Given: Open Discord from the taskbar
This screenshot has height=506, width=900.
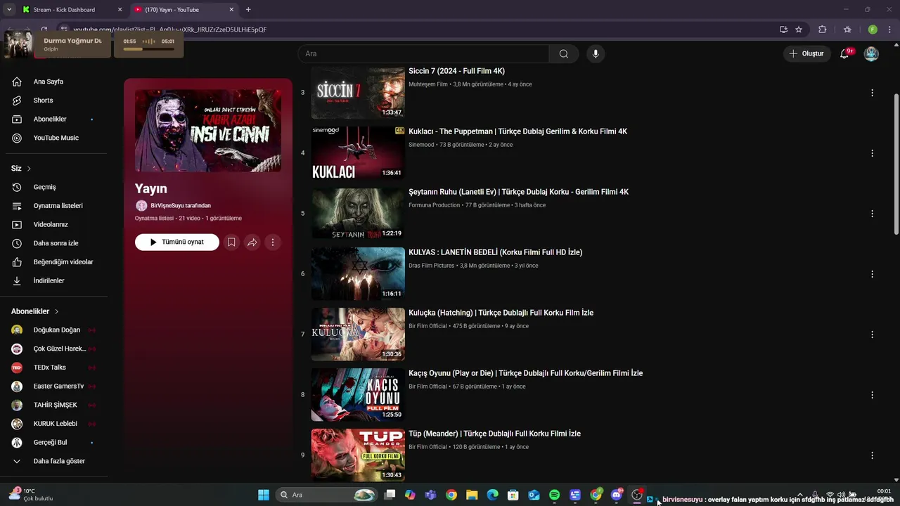Looking at the screenshot, I should (617, 495).
